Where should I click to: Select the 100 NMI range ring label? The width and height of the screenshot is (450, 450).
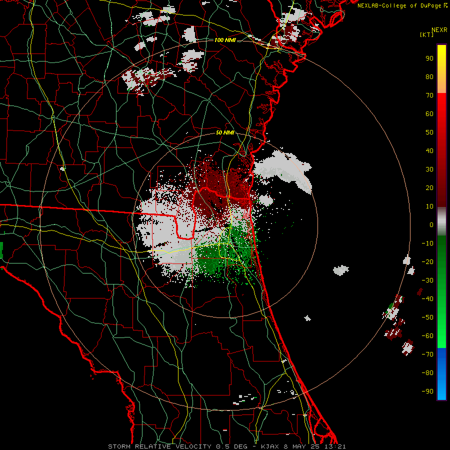tap(225, 40)
